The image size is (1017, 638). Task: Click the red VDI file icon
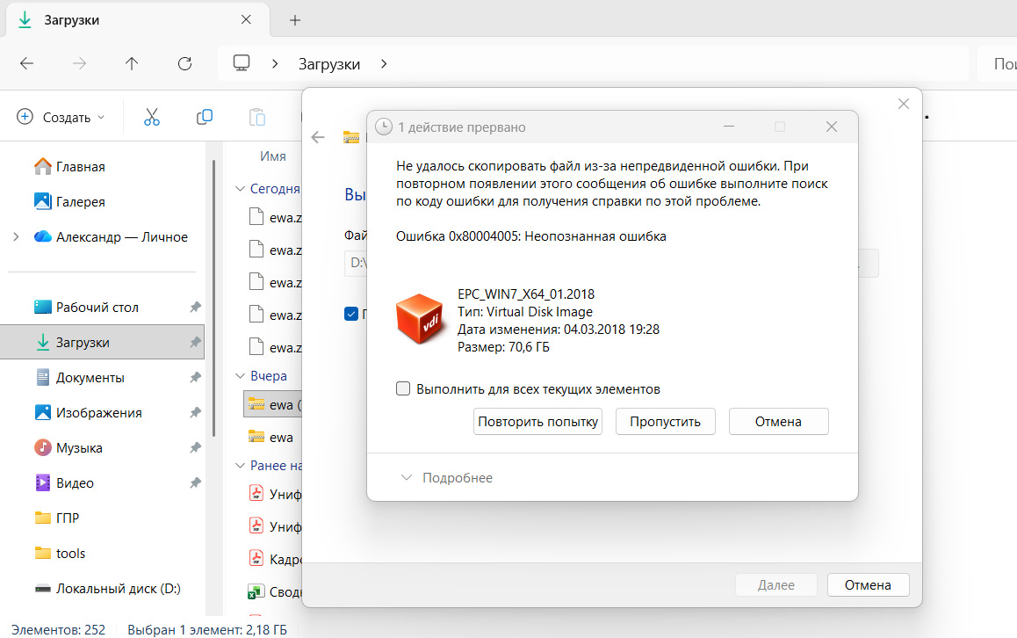coord(420,319)
